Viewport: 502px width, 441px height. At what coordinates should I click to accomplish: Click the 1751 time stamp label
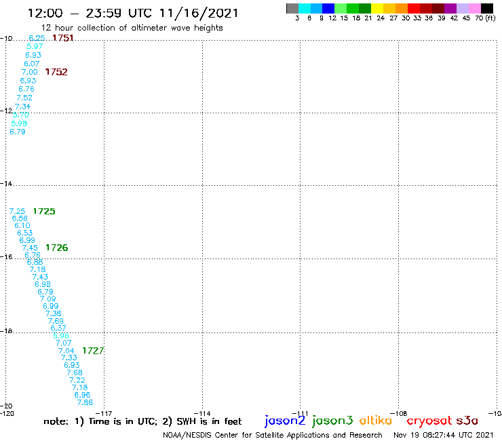point(62,38)
